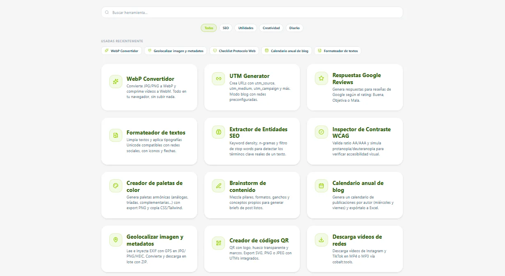Viewport: 505px width, 276px height.
Task: Click the UTM Generator link icon
Action: coord(219,79)
